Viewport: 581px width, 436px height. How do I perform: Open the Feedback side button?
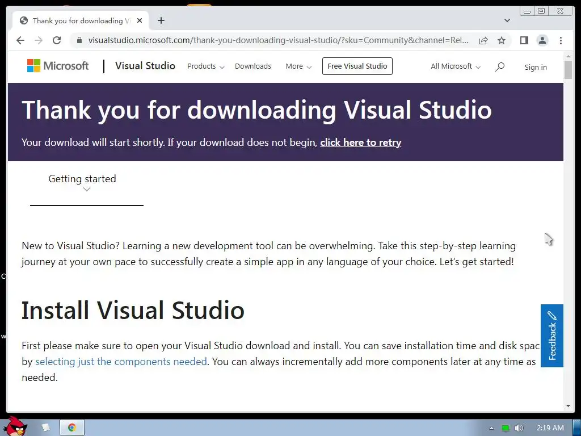pyautogui.click(x=551, y=336)
